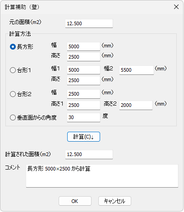Click the キャンセル button
Viewport: 184px width, 212px height.
click(x=115, y=201)
